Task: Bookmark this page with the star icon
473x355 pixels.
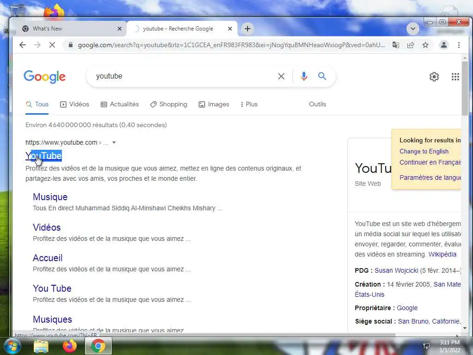Action: pos(425,45)
